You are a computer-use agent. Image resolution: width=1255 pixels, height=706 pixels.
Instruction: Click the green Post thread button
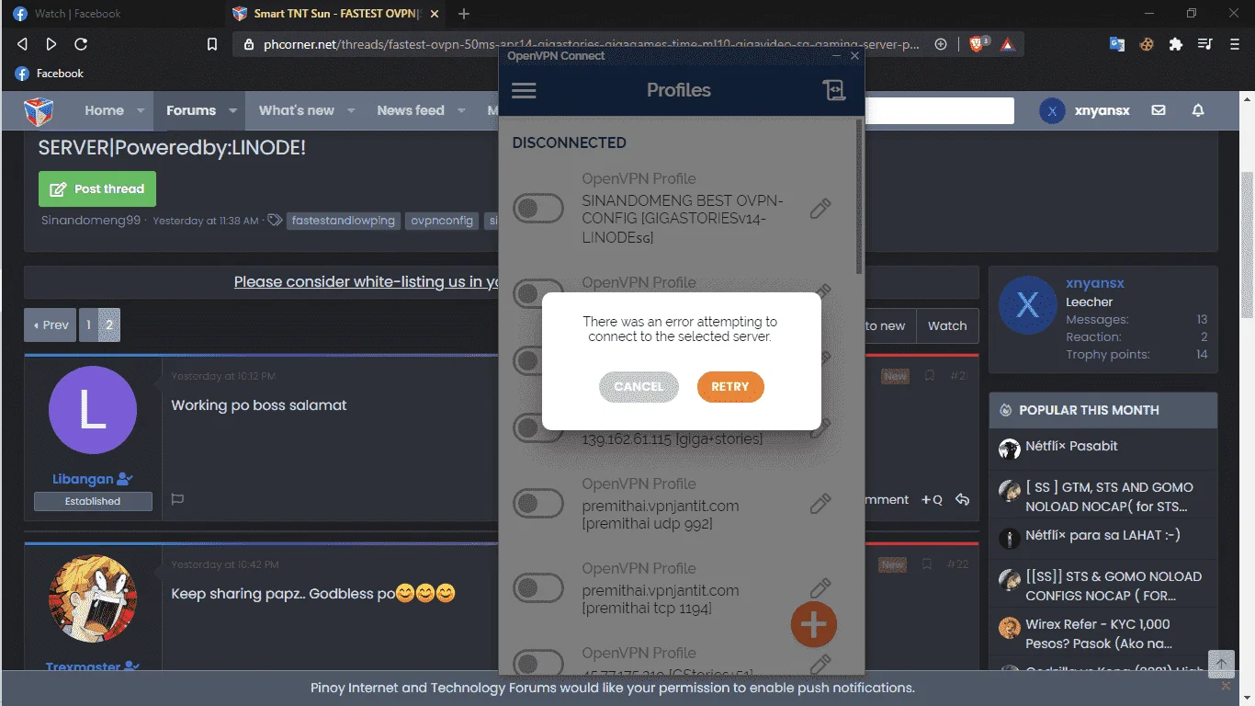click(x=97, y=189)
